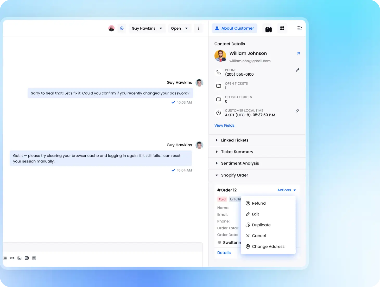Open the order Details link
380x287 pixels.
click(x=224, y=253)
